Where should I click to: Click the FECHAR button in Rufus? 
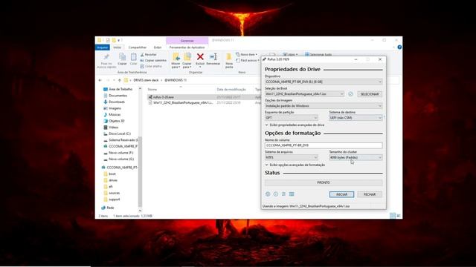pyautogui.click(x=370, y=194)
